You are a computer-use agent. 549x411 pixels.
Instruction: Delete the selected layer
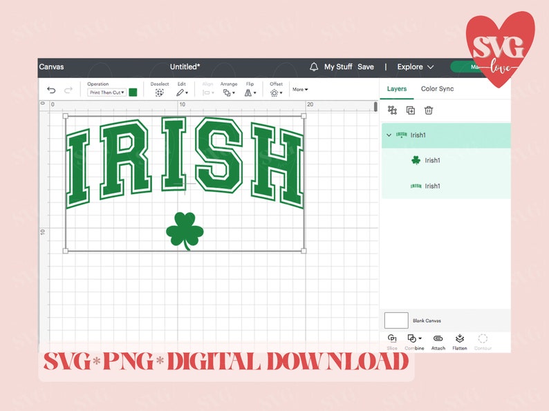coord(429,111)
